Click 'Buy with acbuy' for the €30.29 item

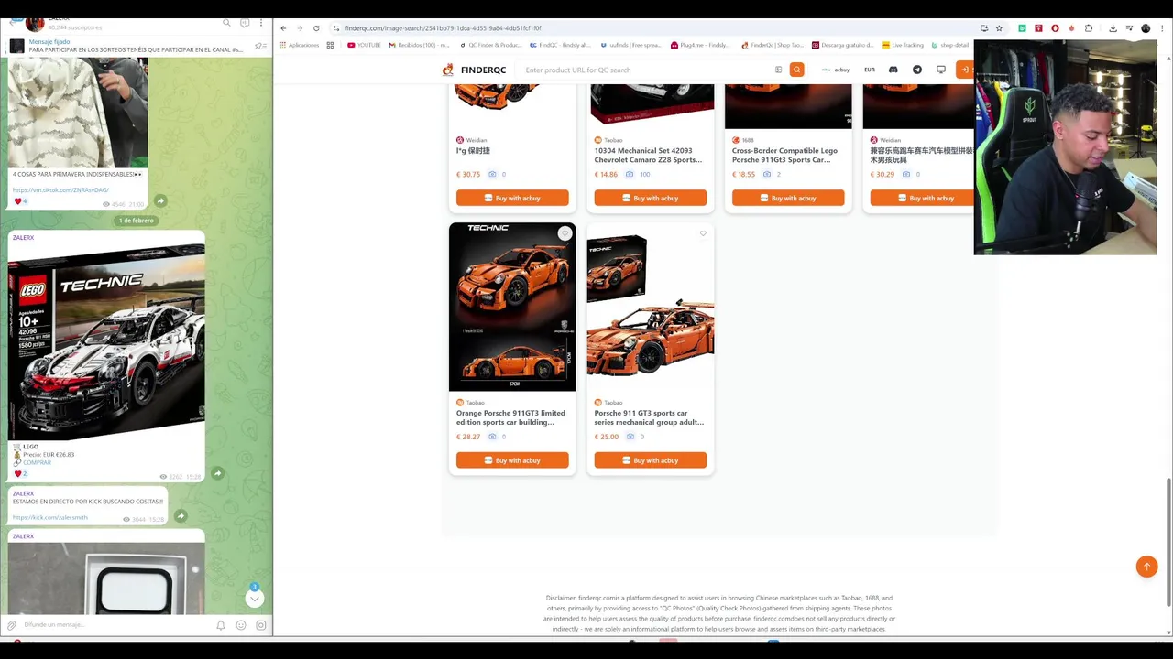[922, 198]
